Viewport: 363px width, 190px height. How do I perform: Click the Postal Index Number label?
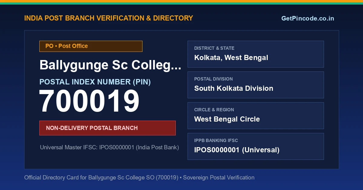(x=95, y=82)
